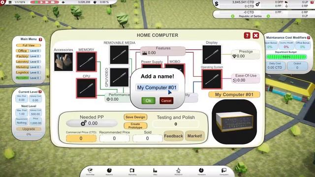The width and height of the screenshot is (315, 177).
Task: Open Hardware from bottom toolbar
Action: coord(201,172)
